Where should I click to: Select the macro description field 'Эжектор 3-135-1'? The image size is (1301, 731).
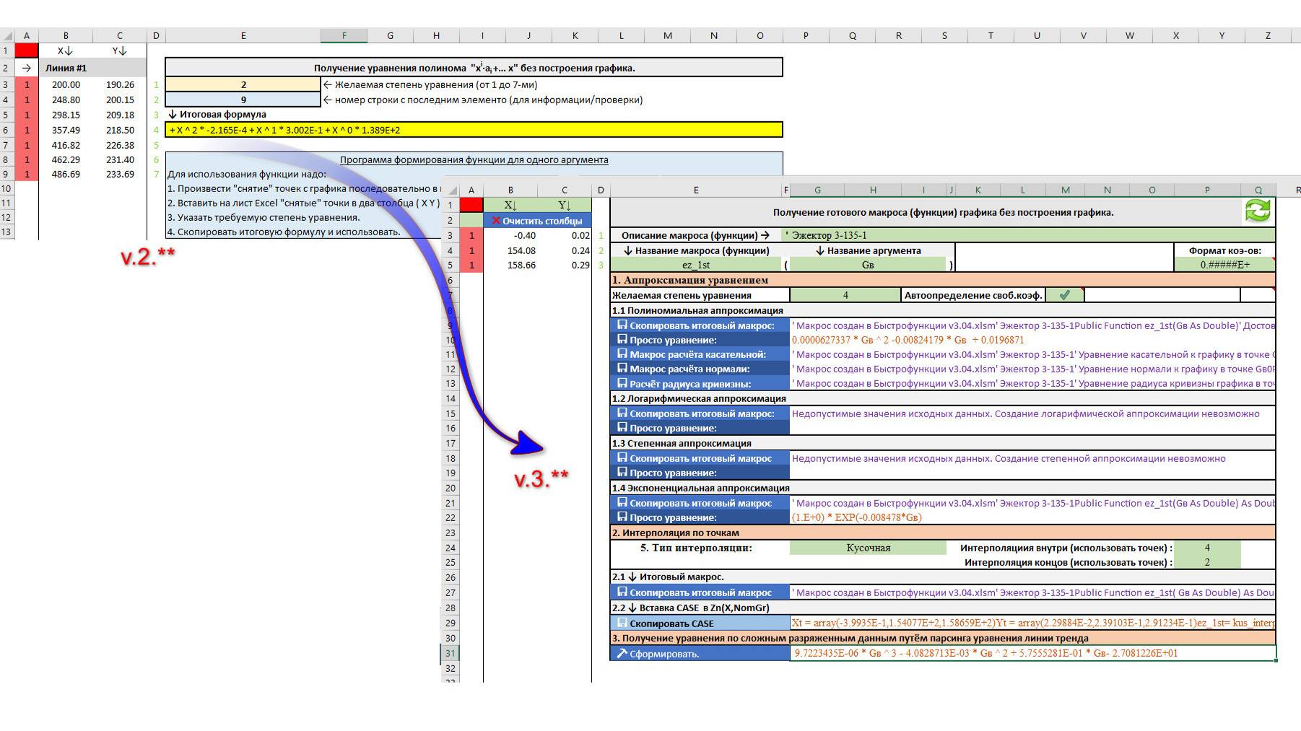coord(1030,235)
